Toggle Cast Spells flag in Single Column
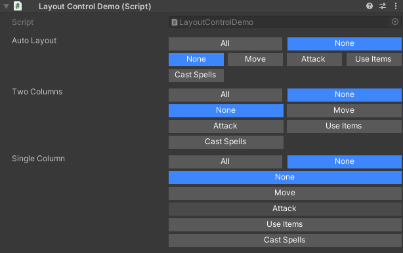The width and height of the screenshot is (403, 253). 285,240
